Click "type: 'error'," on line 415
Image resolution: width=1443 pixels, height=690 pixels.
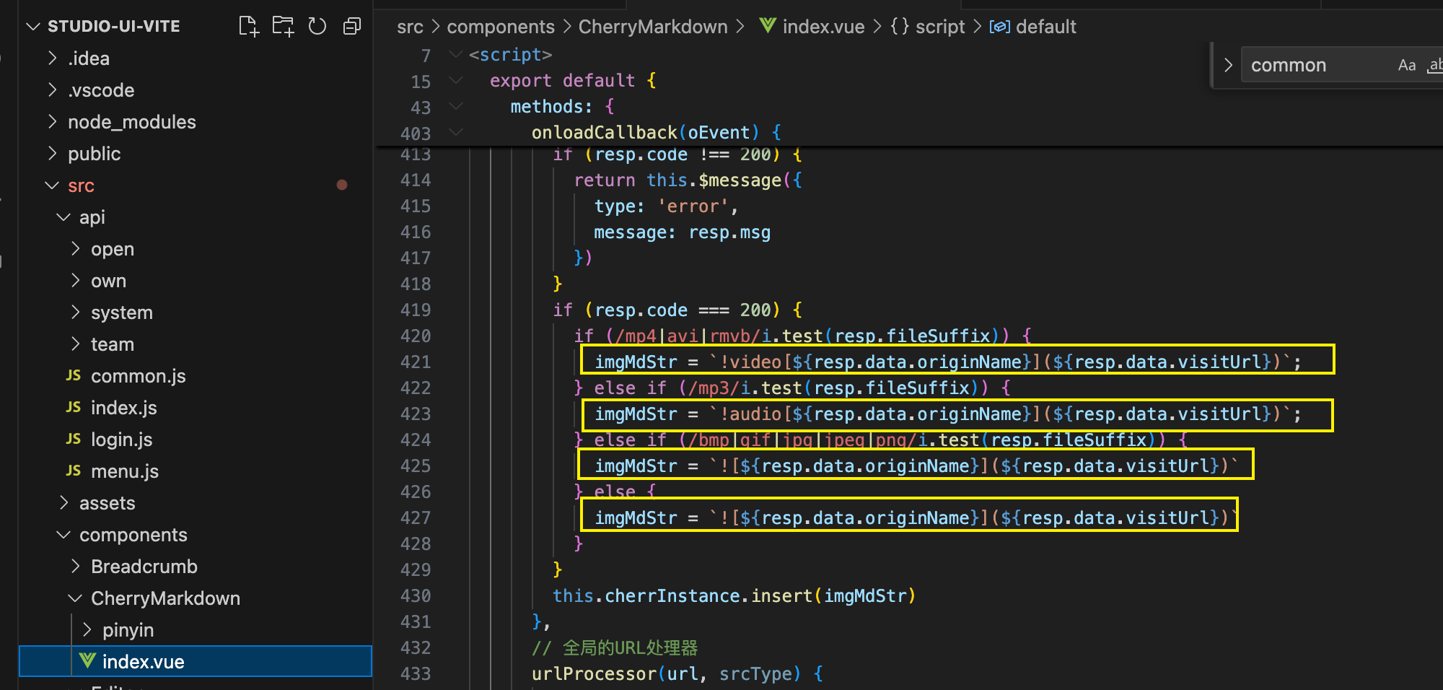666,206
